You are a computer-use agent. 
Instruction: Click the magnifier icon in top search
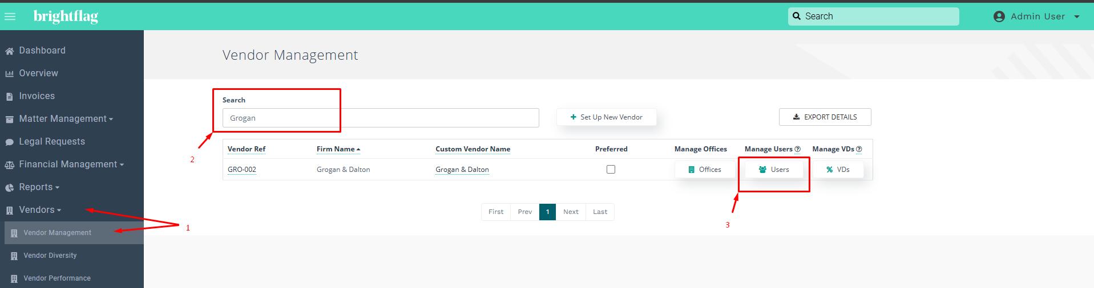797,16
